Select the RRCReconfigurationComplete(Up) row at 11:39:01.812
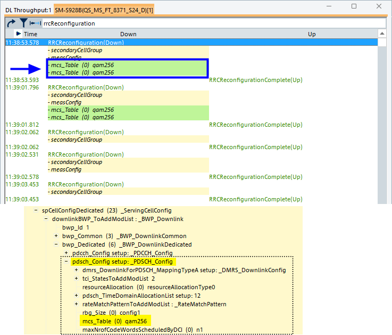Image resolution: width=392 pixels, height=335 pixels. [x=191, y=125]
